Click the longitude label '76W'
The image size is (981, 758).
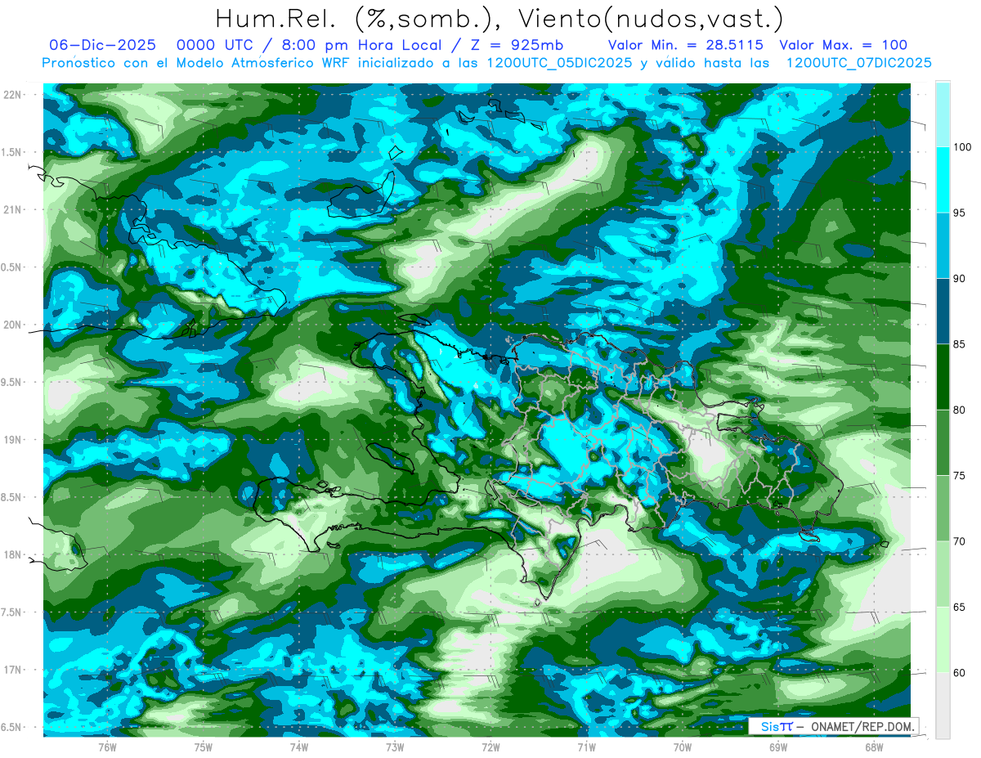[x=107, y=747]
